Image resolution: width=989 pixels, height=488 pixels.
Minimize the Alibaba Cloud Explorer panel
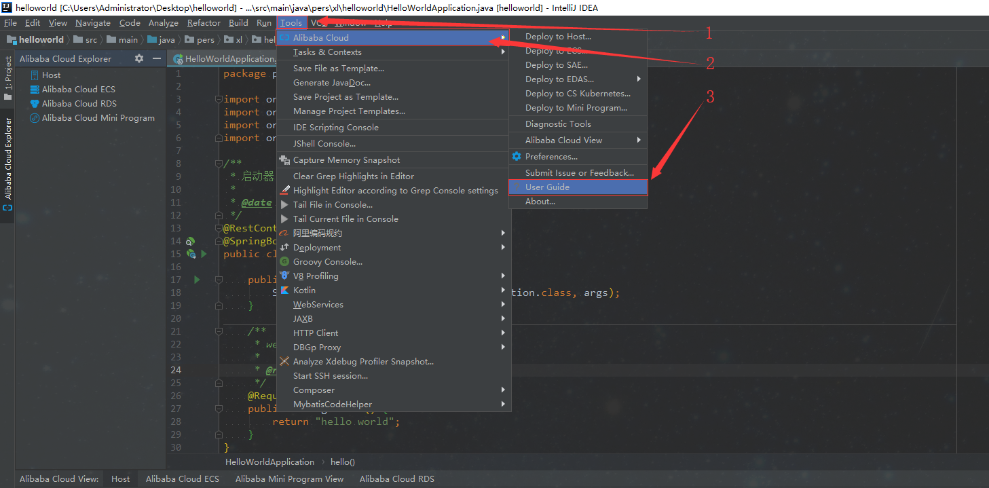coord(157,58)
